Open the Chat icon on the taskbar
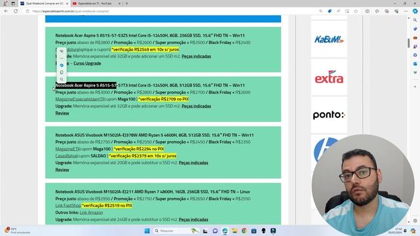 (215, 231)
